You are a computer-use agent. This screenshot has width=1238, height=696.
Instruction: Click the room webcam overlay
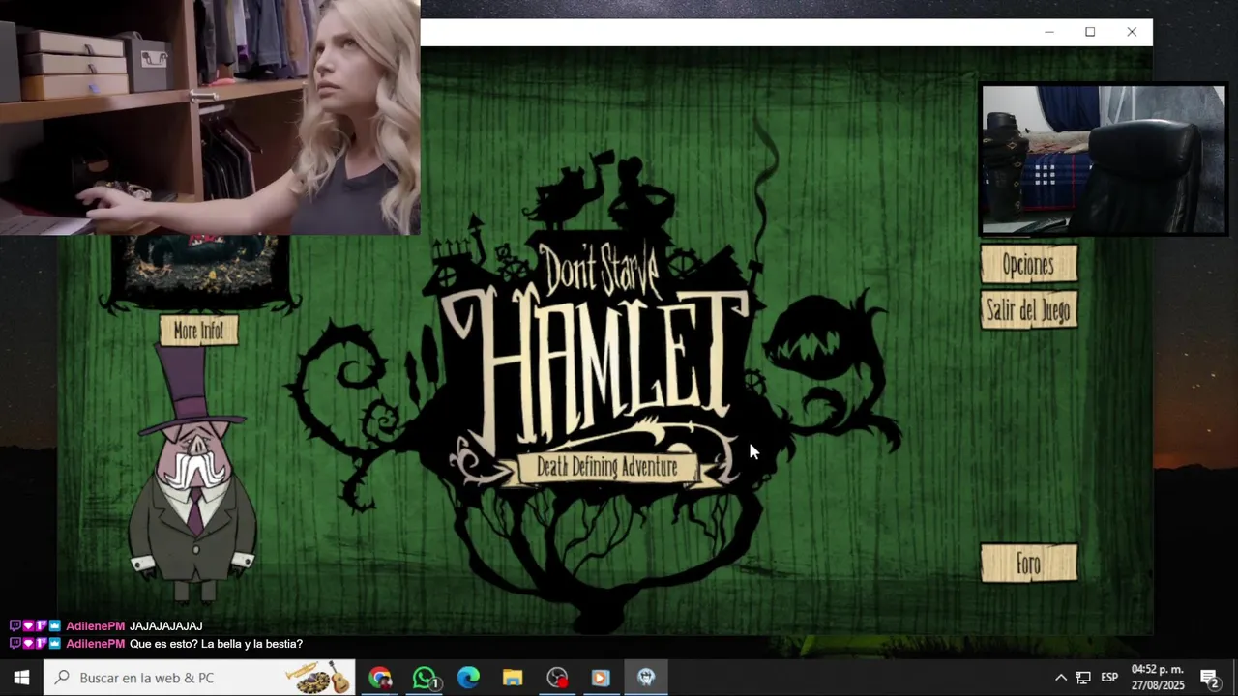click(x=1104, y=159)
